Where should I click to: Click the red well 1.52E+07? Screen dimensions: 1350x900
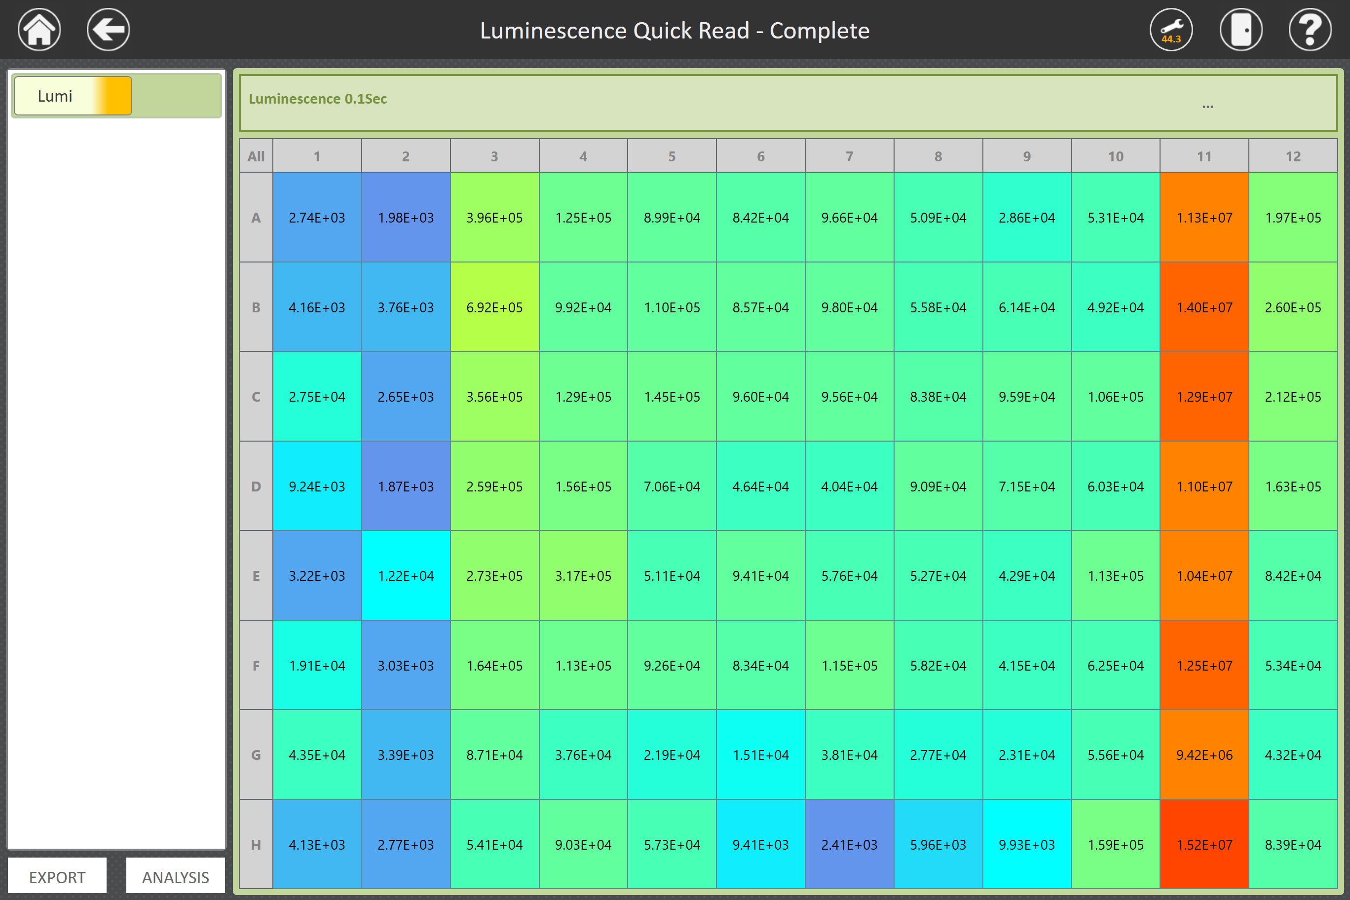[x=1204, y=844]
